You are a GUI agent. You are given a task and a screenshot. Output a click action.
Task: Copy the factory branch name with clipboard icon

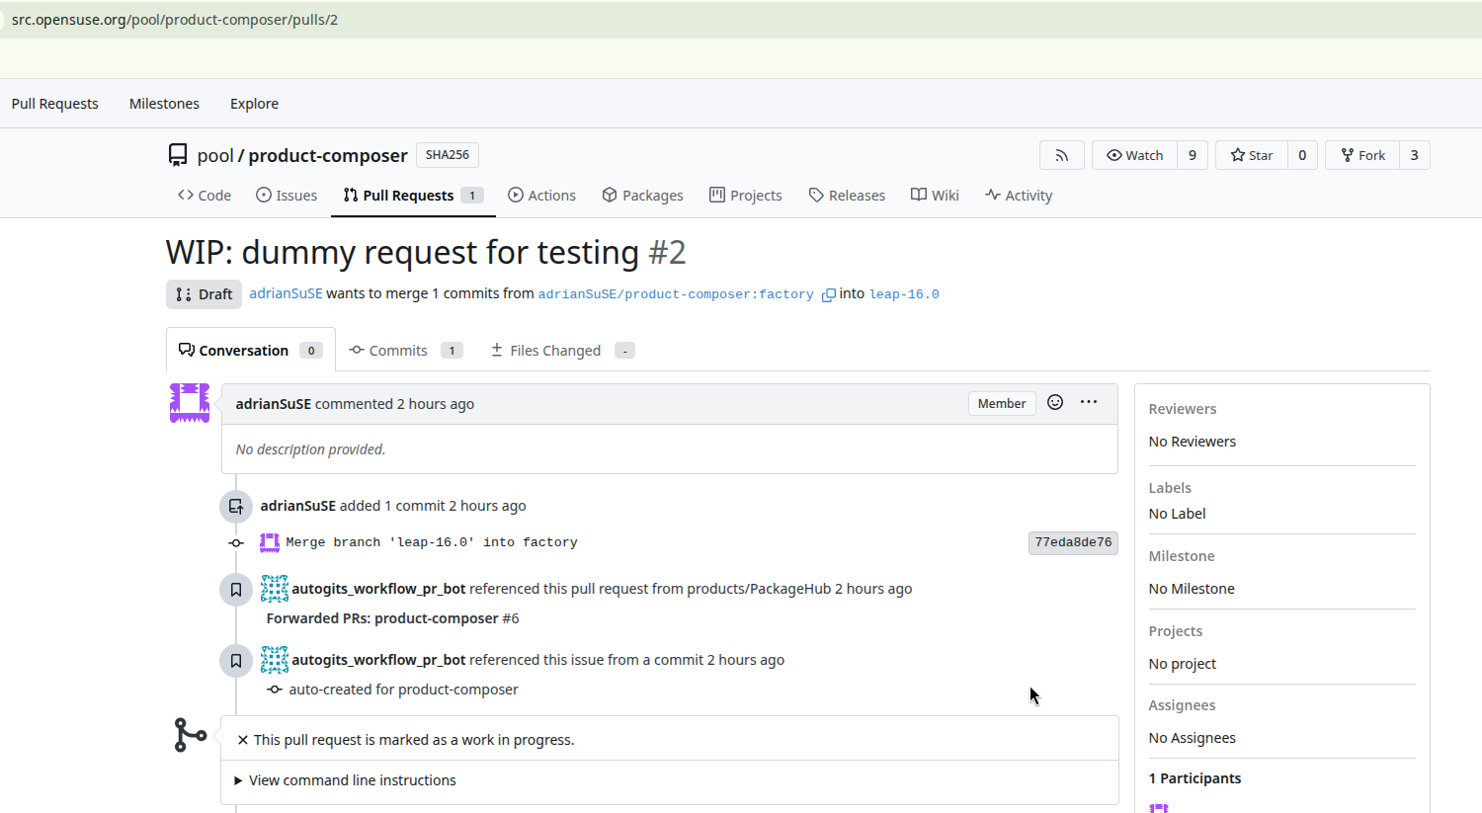[x=828, y=294]
